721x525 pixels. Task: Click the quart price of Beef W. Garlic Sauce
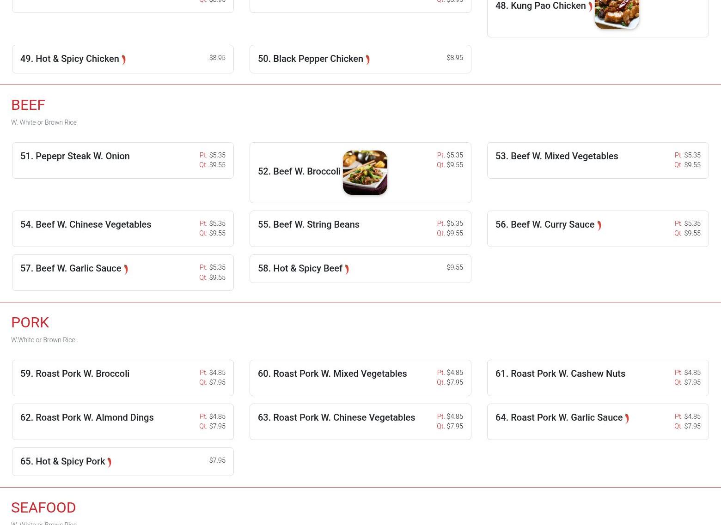[x=213, y=278]
